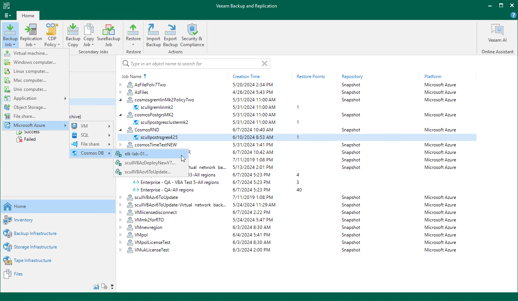The width and height of the screenshot is (518, 301).
Task: Choose Mac computer... menu entry
Action: click(36, 80)
